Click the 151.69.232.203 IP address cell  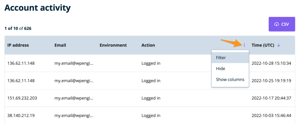22,98
